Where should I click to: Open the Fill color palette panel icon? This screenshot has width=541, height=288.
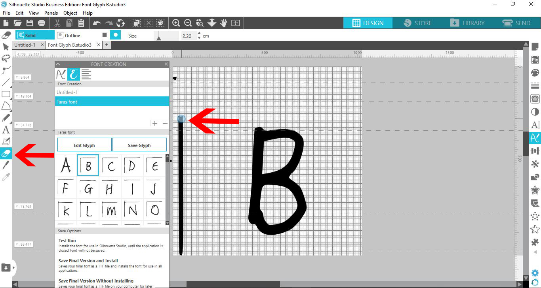pyautogui.click(x=535, y=73)
